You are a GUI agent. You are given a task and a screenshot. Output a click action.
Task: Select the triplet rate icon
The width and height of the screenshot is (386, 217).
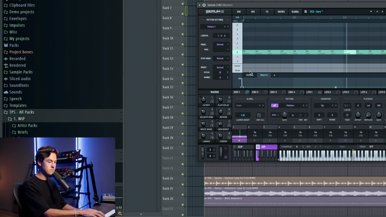301,115
